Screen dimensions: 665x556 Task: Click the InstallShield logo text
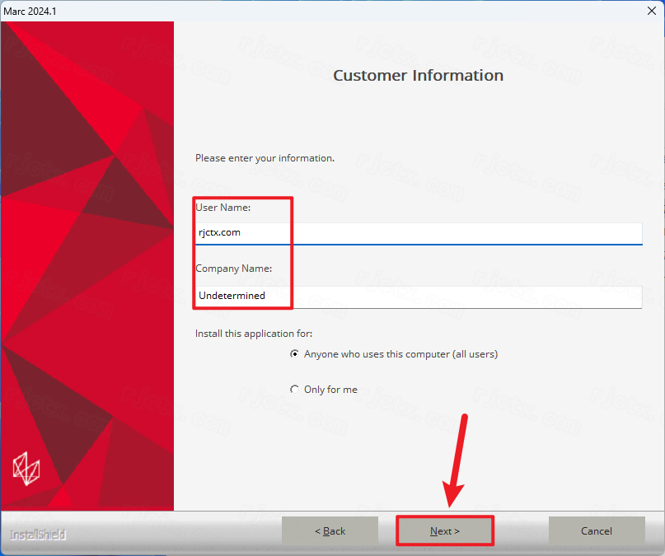pyautogui.click(x=38, y=535)
